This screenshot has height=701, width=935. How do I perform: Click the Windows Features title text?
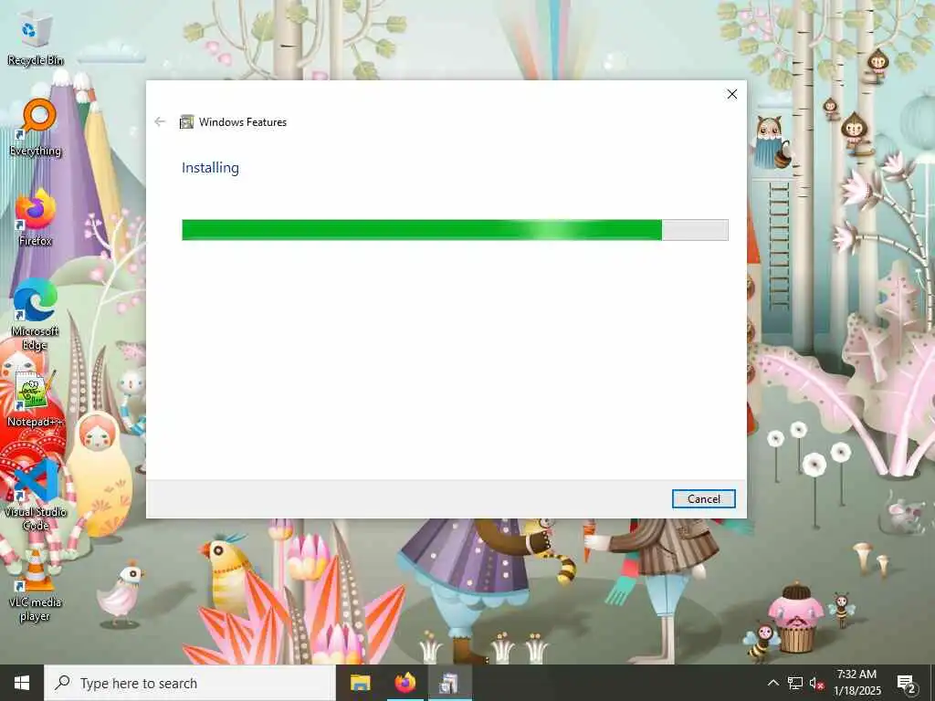(x=243, y=122)
